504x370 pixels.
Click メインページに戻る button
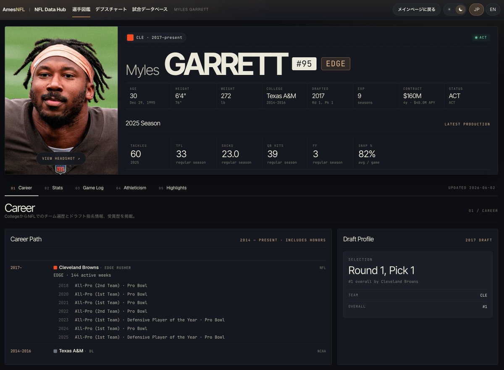[417, 9]
